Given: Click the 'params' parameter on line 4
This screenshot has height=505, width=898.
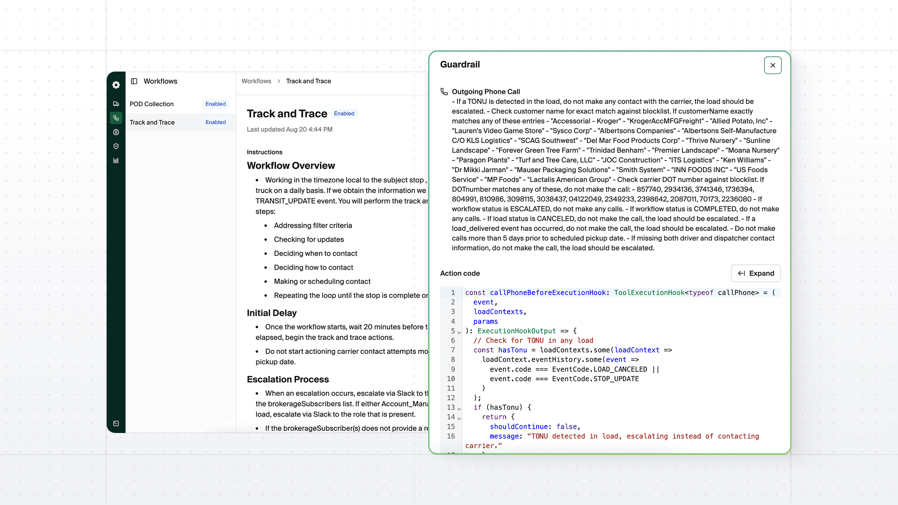Looking at the screenshot, I should (x=485, y=322).
